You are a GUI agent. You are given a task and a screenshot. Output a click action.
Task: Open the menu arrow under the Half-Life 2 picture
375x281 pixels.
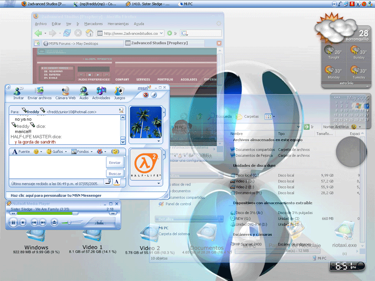(158, 183)
